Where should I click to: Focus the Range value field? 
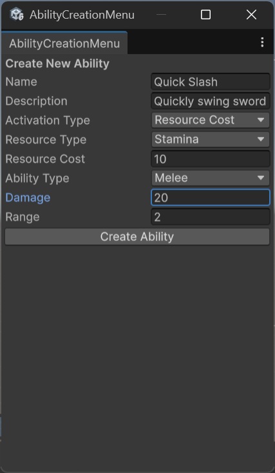(211, 217)
